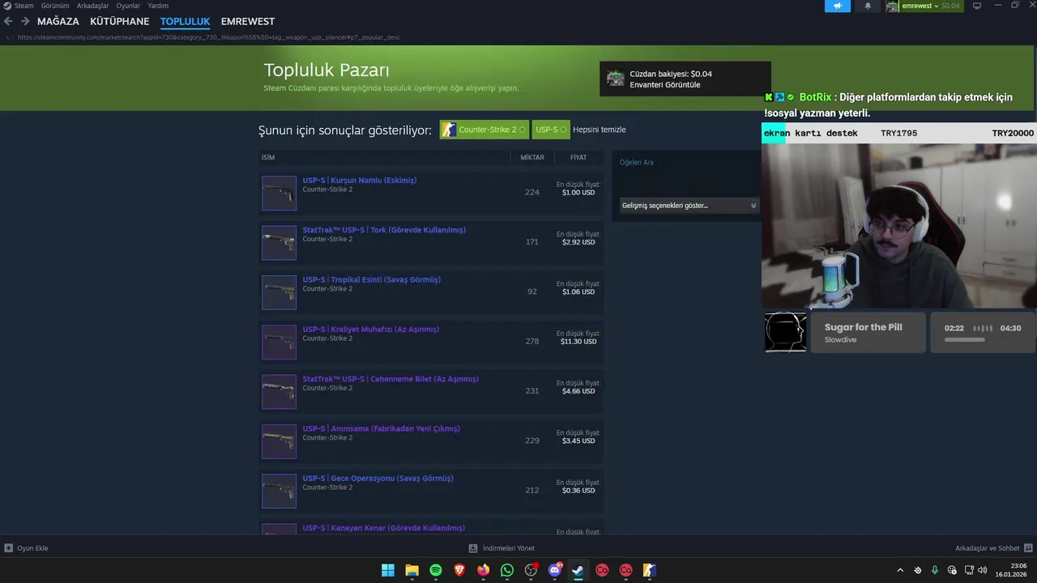Open the notifications bell
1037x583 pixels.
point(868,6)
